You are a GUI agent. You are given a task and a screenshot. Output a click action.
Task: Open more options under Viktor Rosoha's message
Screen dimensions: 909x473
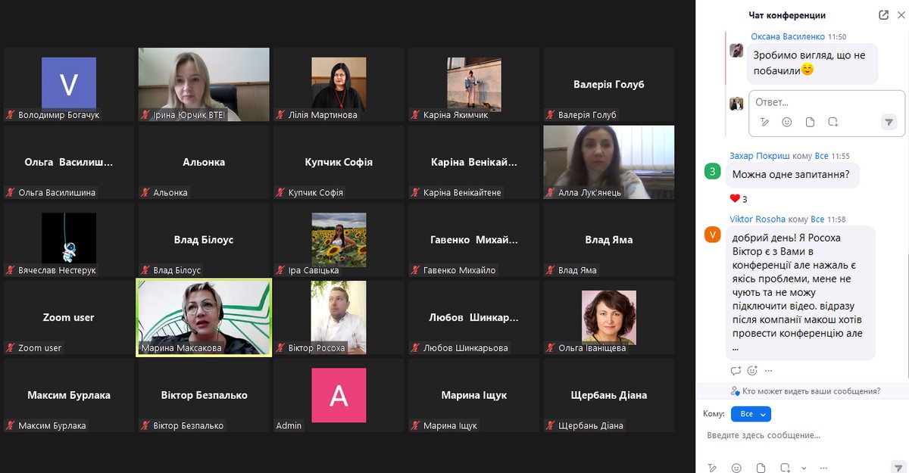[769, 371]
